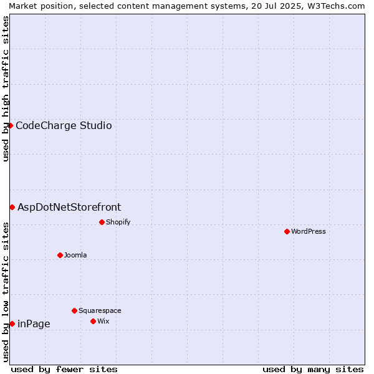Select the 'CodeCharge Studio' label
Screen dimensions: 374x374
[64, 126]
